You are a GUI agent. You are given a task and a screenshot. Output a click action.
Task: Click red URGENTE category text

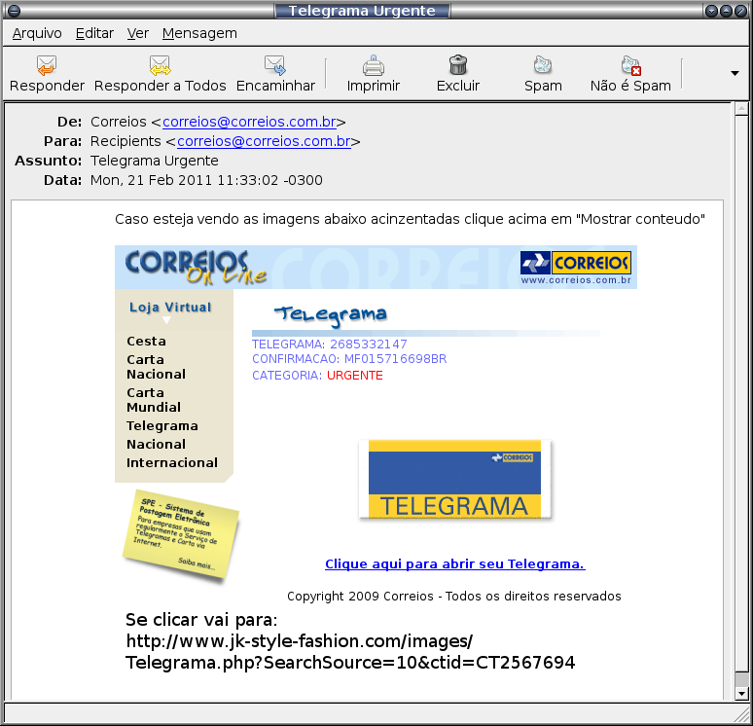[x=355, y=376]
